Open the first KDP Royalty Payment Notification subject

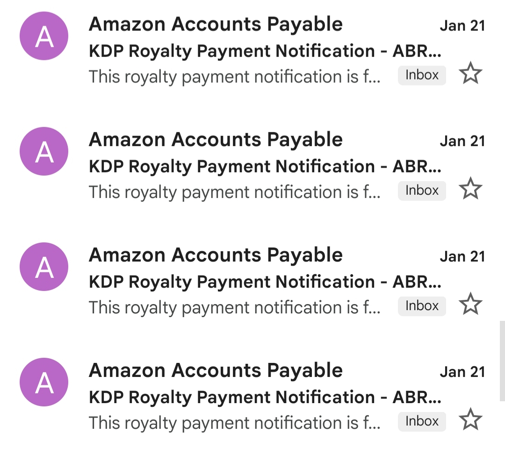point(264,51)
